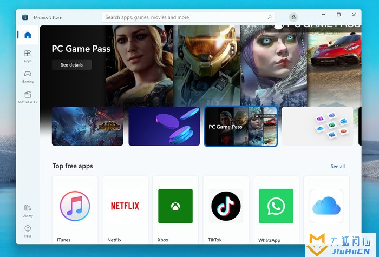Open the user account profile icon
The image size is (379, 257).
[293, 17]
